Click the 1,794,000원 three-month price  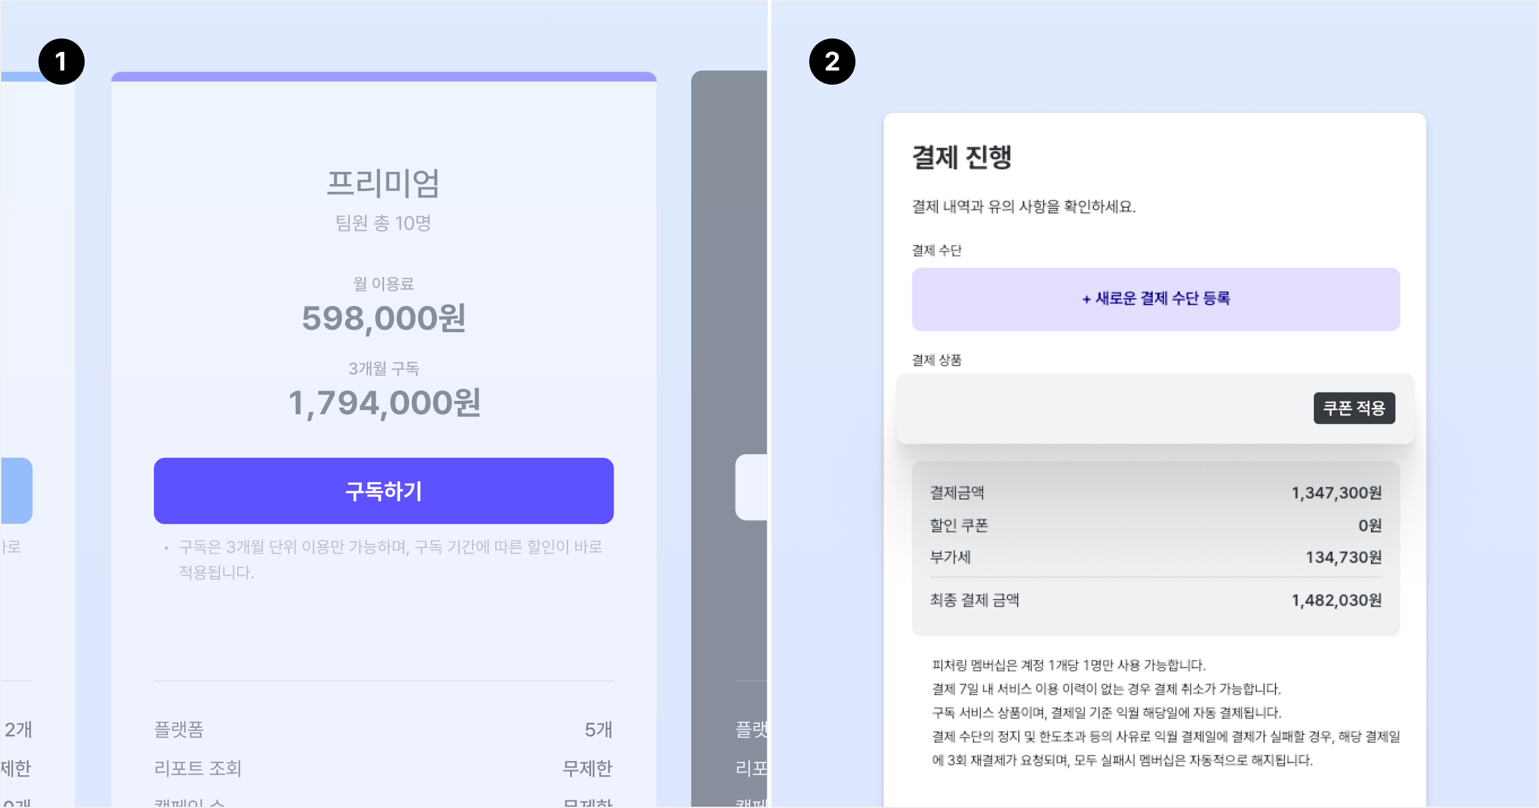click(383, 403)
